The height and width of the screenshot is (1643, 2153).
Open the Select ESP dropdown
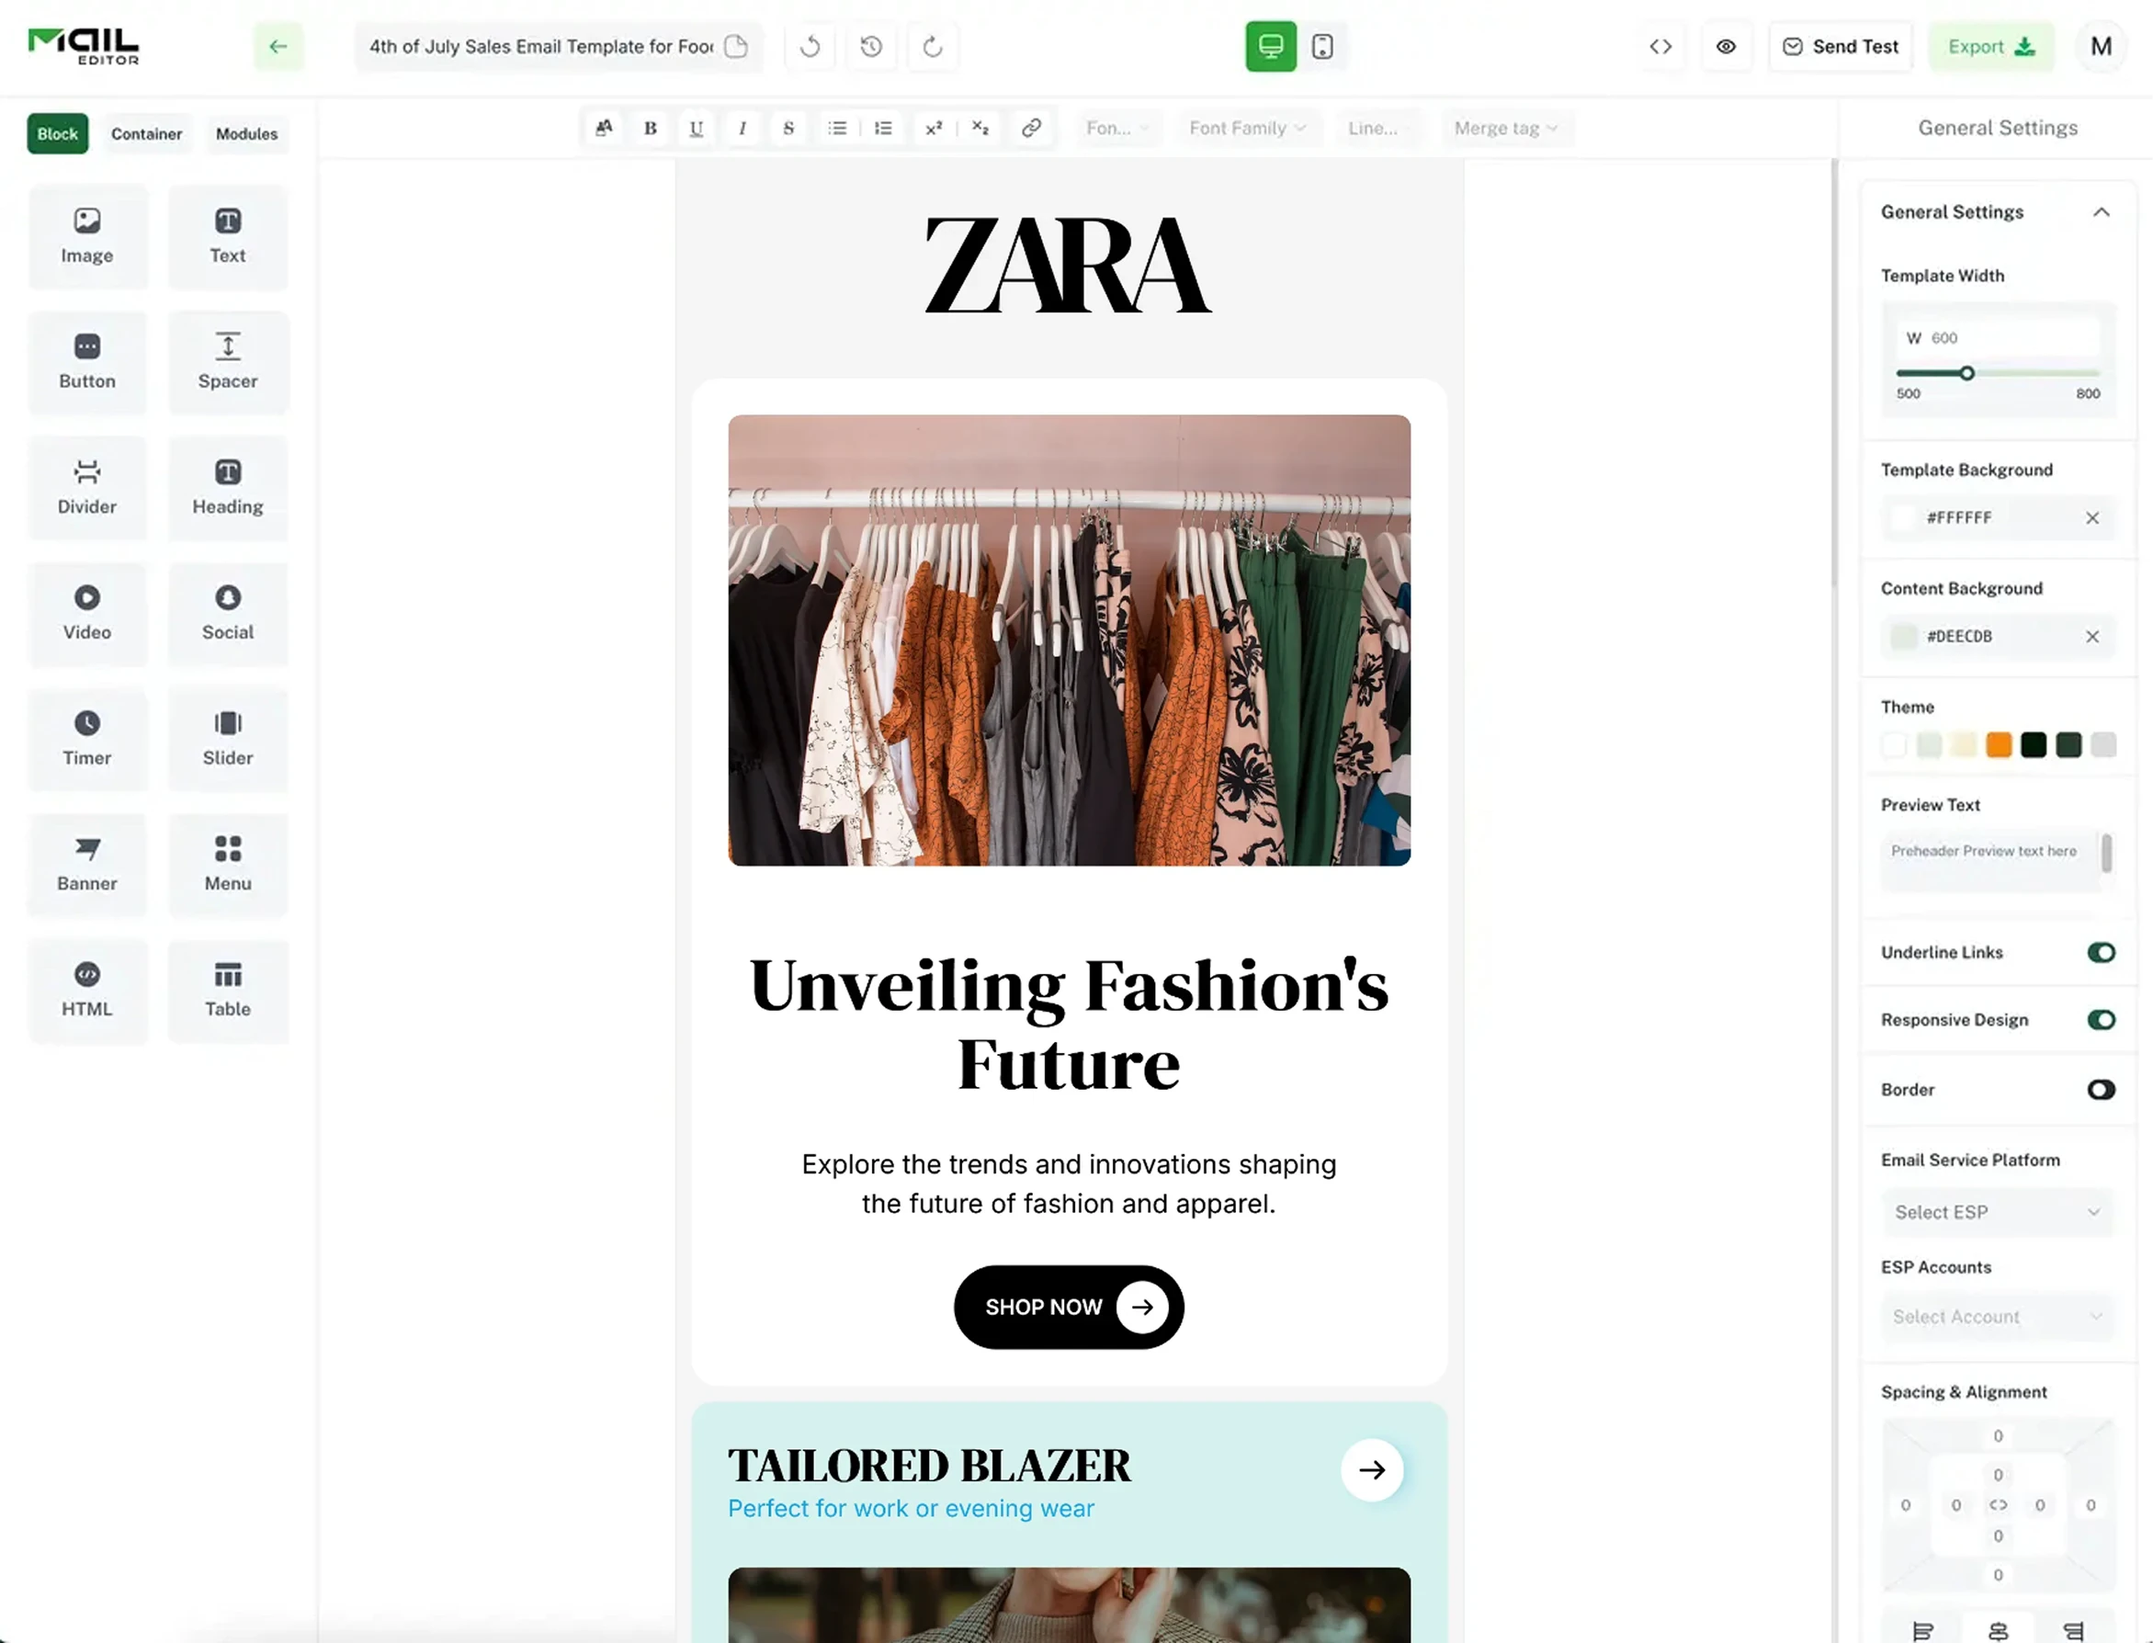1997,1213
